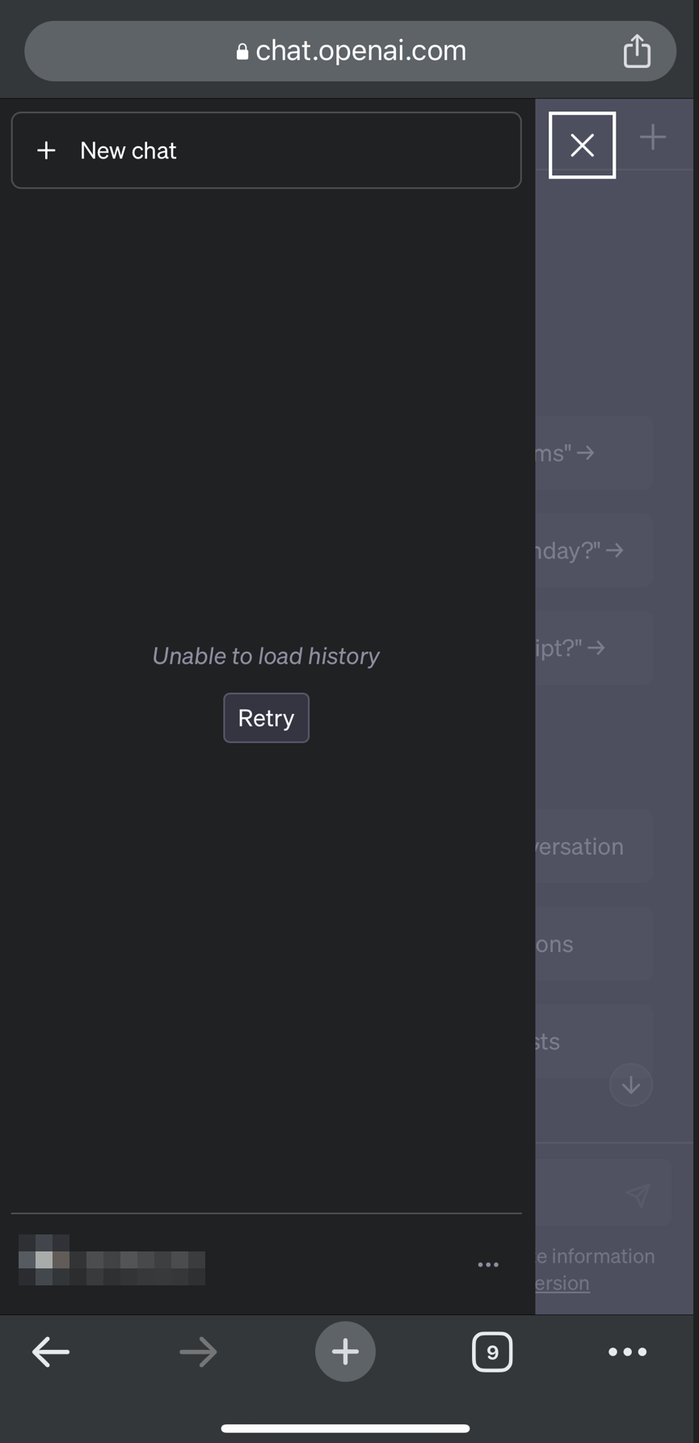
Task: Click the scroll-down arrow circle button
Action: pos(631,1085)
